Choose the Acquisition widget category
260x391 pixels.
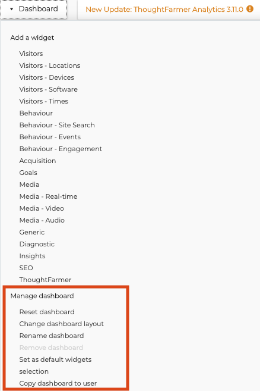click(37, 161)
